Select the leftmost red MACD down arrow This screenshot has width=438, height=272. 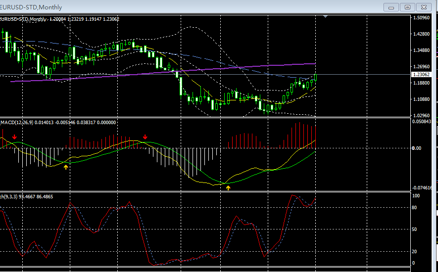[x=14, y=136]
